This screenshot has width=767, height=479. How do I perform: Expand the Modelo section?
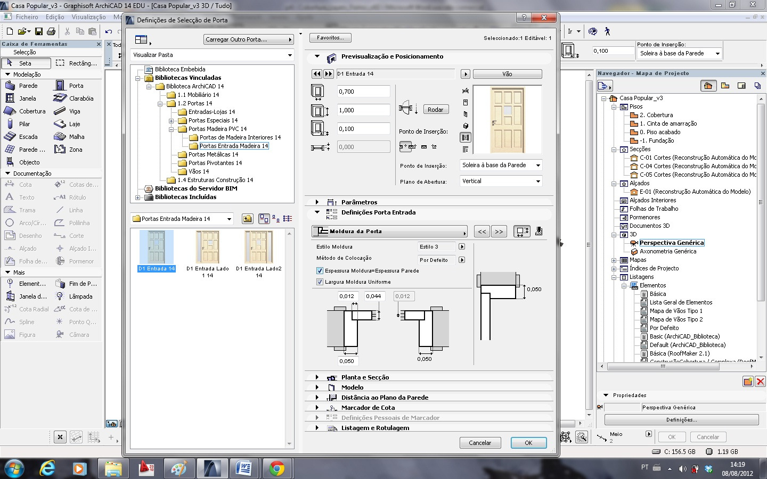click(x=317, y=387)
